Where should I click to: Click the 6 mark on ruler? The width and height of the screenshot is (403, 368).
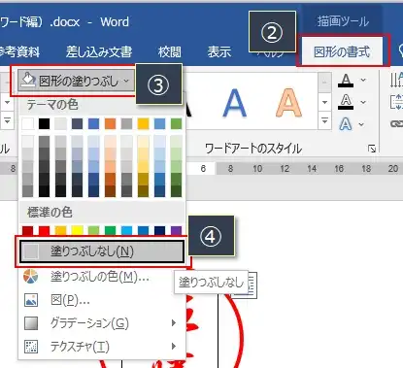pyautogui.click(x=203, y=169)
